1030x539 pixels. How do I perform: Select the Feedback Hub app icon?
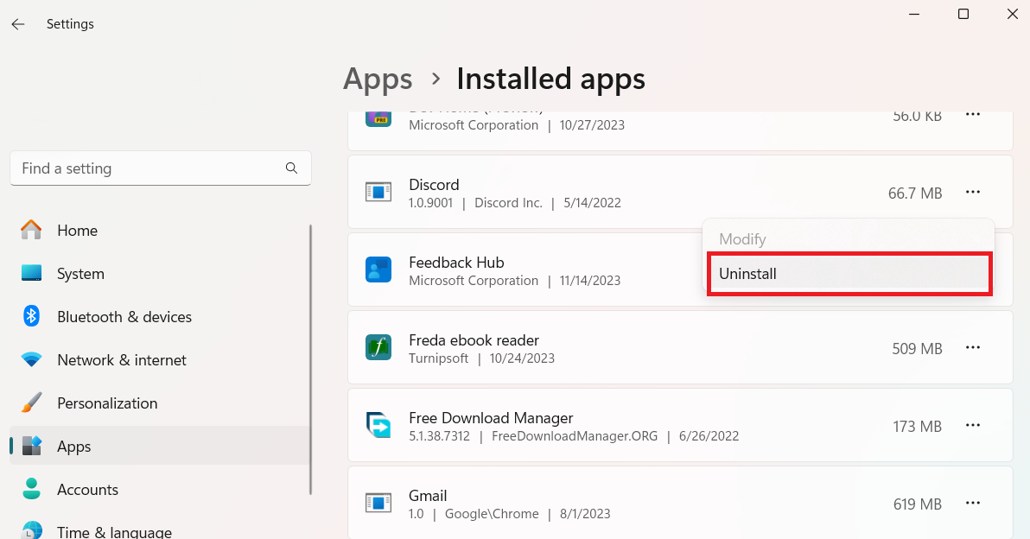[x=378, y=269]
